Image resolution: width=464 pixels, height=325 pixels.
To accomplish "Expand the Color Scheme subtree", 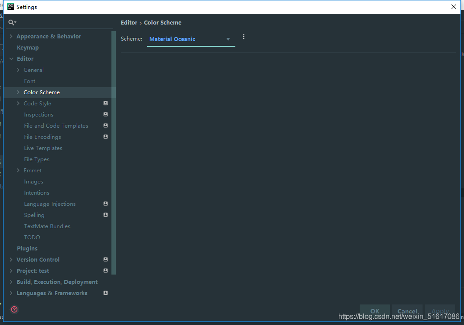I will (18, 92).
